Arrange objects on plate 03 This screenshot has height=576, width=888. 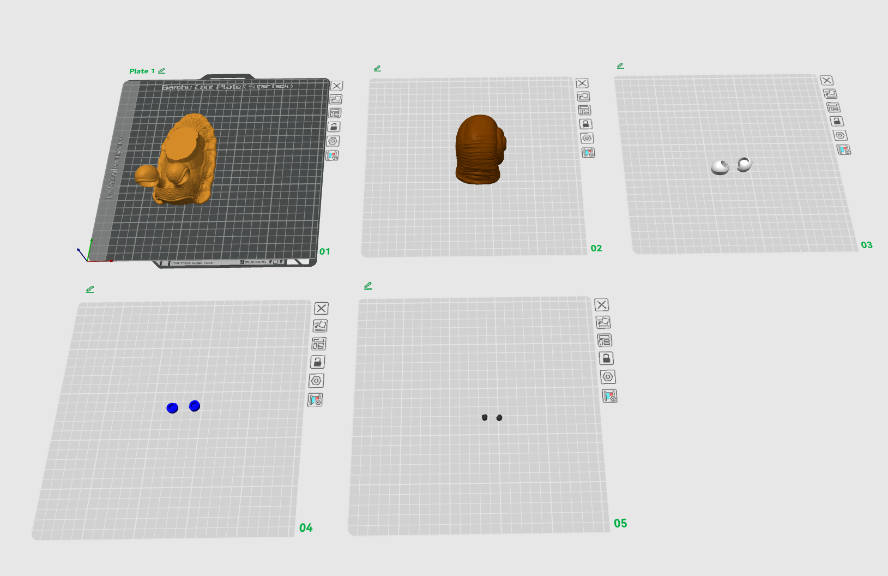(833, 107)
